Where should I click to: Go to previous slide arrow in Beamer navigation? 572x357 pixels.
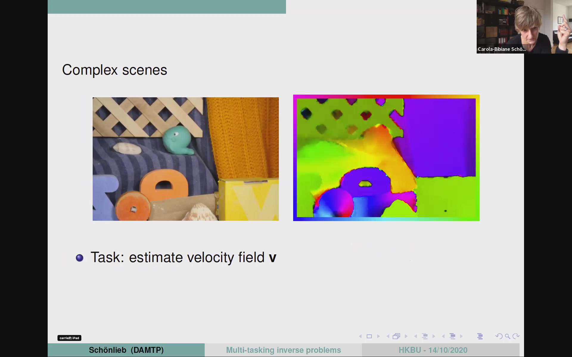coord(360,336)
